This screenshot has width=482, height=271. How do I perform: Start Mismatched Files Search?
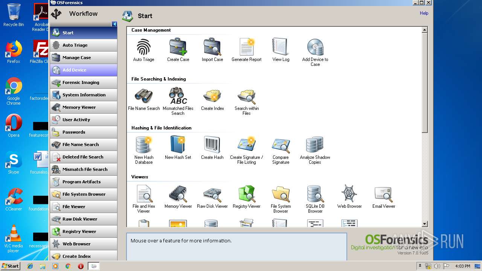click(178, 96)
